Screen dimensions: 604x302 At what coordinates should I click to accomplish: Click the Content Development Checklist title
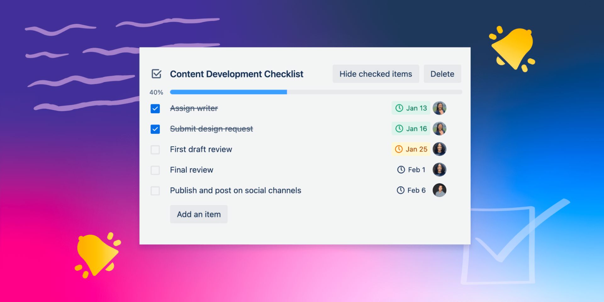[237, 74]
